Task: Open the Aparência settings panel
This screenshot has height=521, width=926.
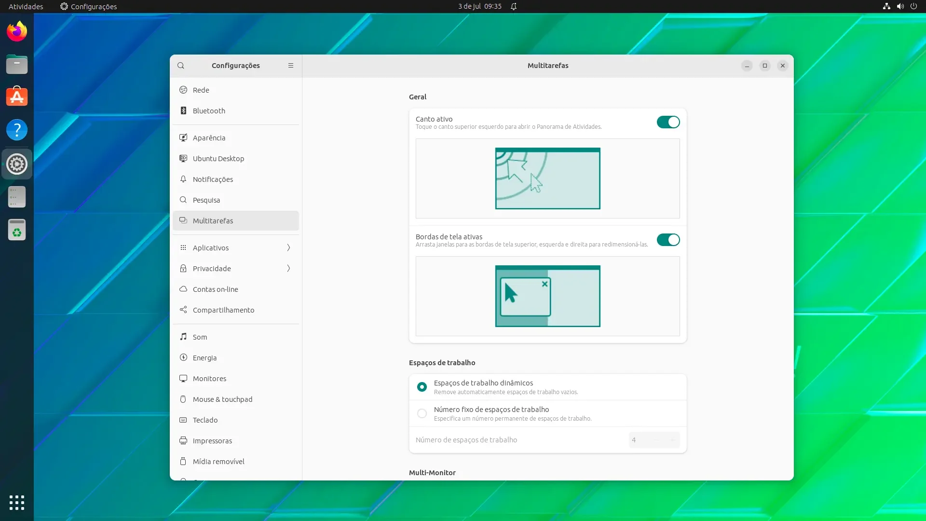Action: tap(236, 137)
